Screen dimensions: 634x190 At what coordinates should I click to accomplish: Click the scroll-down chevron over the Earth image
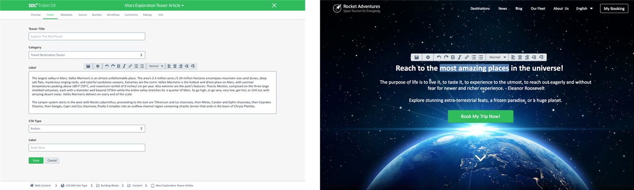[480, 158]
